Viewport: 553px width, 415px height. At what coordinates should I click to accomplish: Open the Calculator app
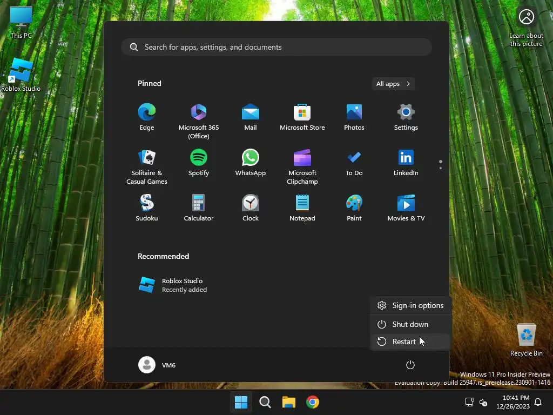coord(199,208)
